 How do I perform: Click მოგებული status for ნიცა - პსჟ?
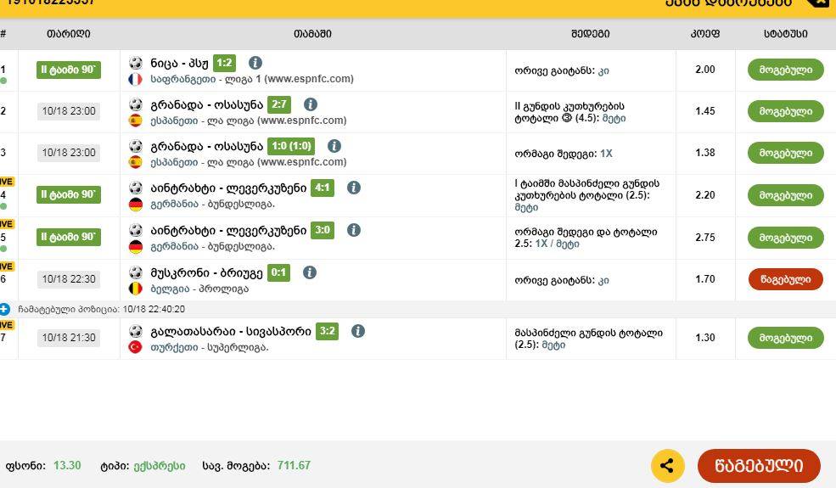[x=785, y=70]
